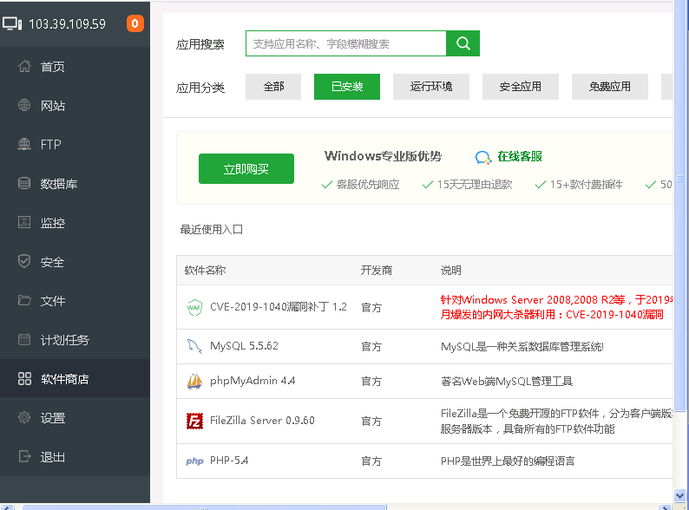
Task: Click the chart icon for 监控
Action: coord(24,222)
